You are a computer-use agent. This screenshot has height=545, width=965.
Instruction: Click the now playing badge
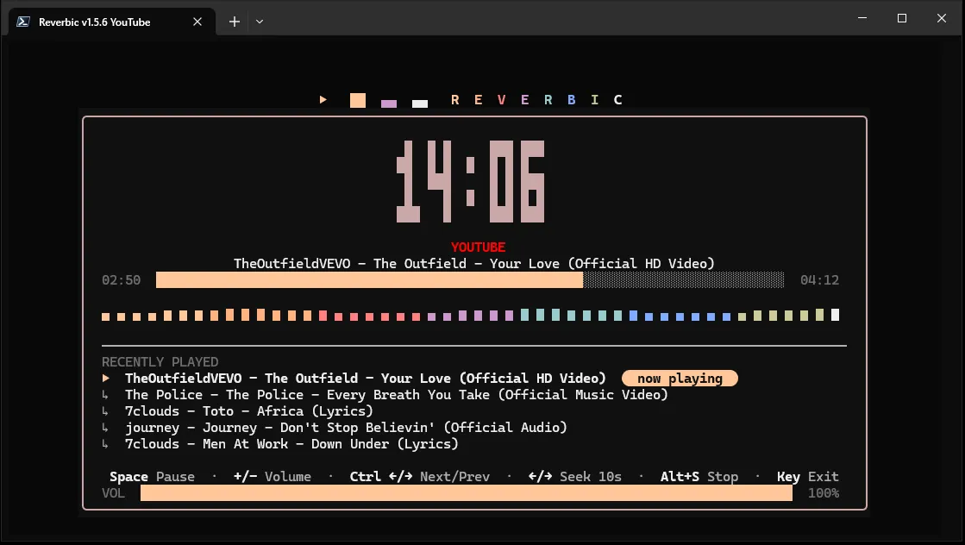pyautogui.click(x=680, y=379)
